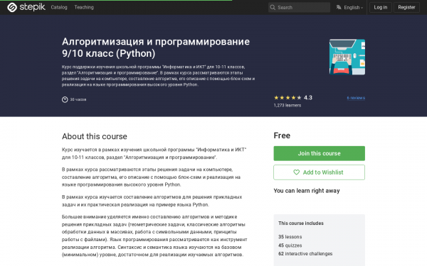
Task: Click 'You can learn right away' text
Action: [x=307, y=191]
